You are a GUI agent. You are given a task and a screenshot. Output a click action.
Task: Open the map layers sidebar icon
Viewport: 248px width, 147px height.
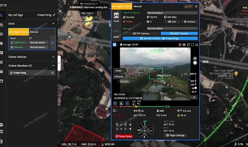[2, 34]
